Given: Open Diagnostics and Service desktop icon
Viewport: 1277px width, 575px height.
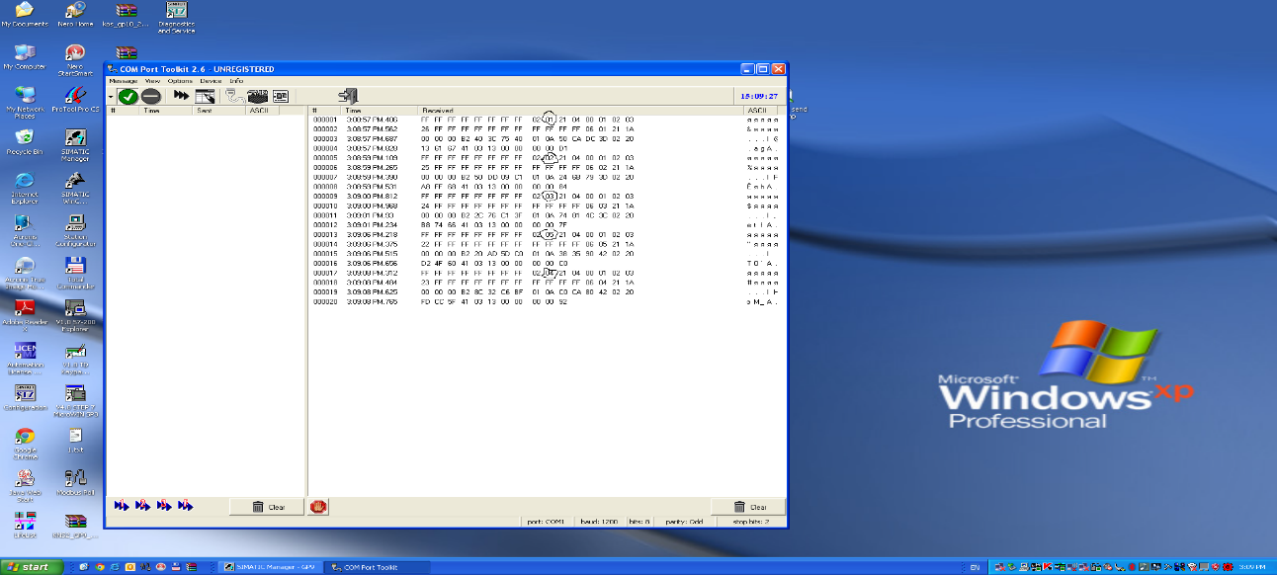Looking at the screenshot, I should [x=177, y=17].
